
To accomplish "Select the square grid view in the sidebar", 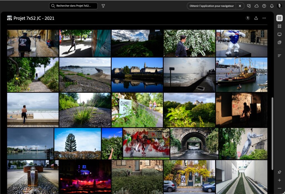I will 279,26.
